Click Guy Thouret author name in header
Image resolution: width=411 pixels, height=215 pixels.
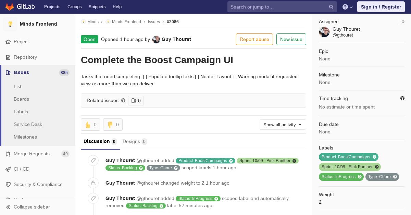tap(176, 39)
